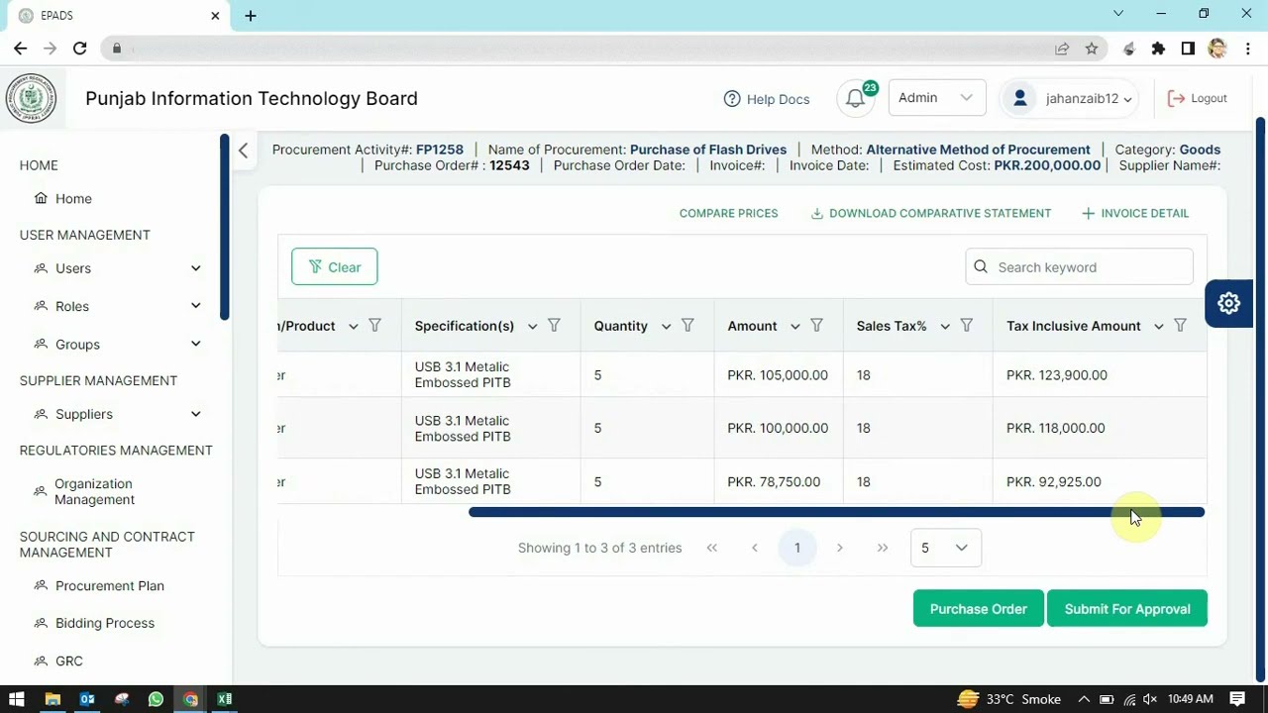Click the Product column filter icon

[374, 326]
